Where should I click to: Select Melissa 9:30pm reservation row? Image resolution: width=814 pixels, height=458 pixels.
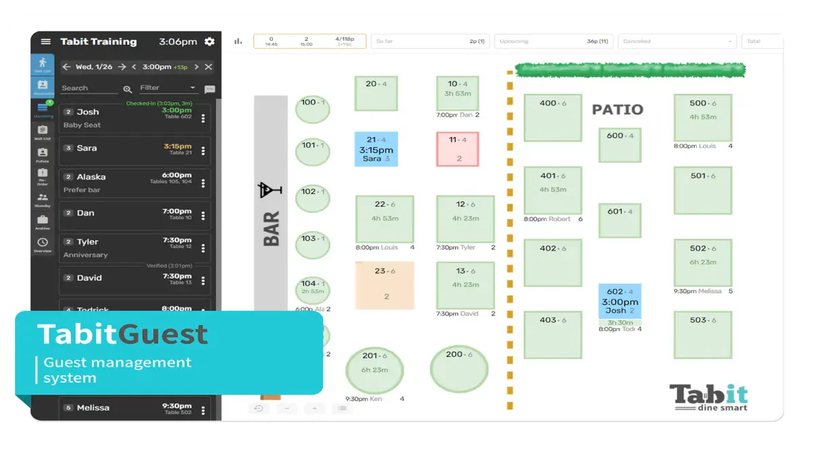click(134, 410)
